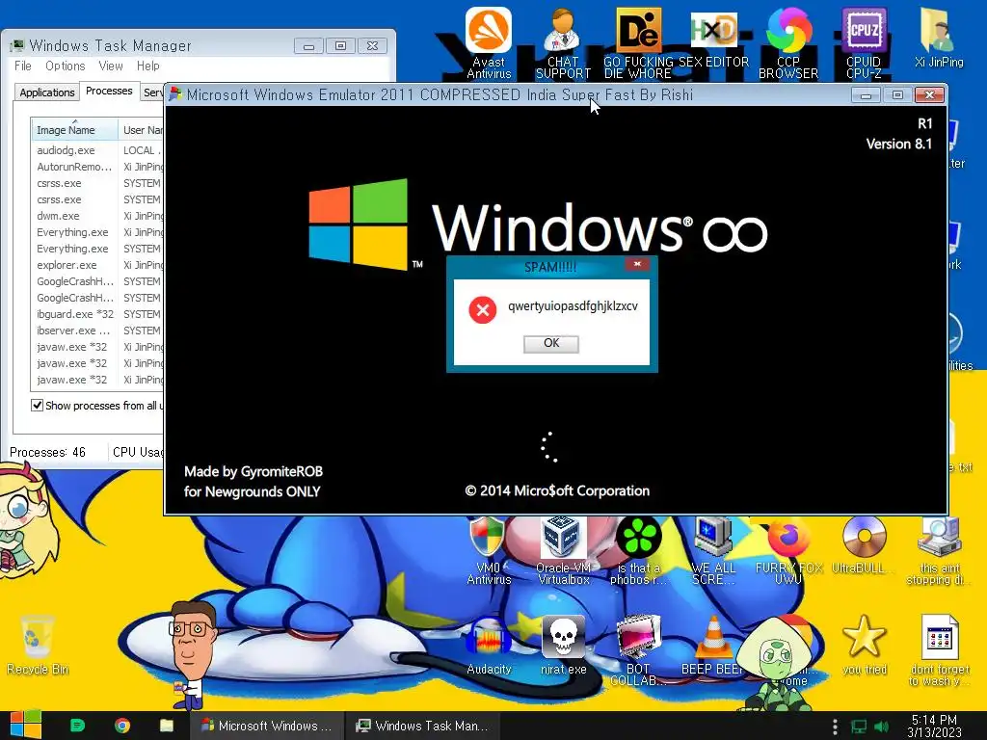The width and height of the screenshot is (987, 740).
Task: Close the SPAM!!!!! dialog with its X
Action: [x=637, y=264]
